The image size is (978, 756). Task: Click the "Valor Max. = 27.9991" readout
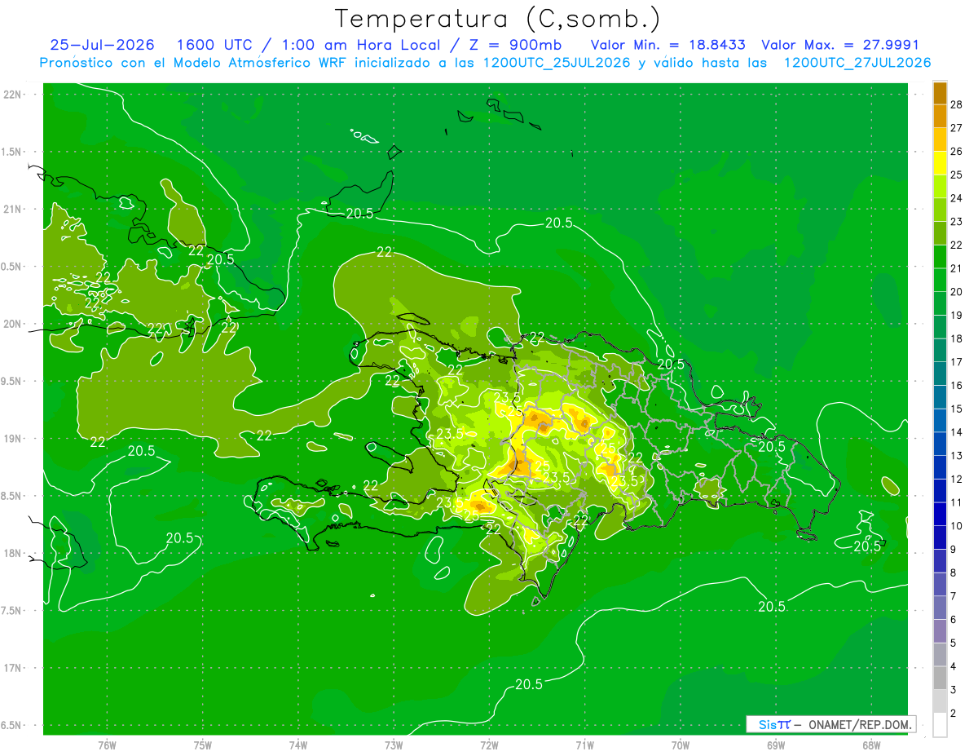point(839,46)
